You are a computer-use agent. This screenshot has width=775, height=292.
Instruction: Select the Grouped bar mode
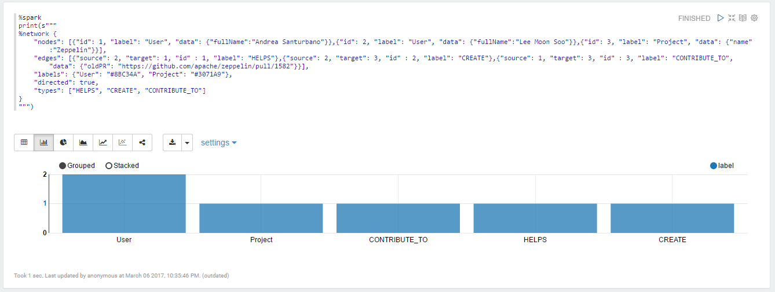point(63,166)
